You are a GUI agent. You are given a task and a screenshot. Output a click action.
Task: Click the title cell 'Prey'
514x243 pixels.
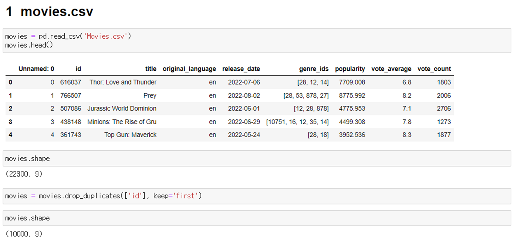(x=150, y=96)
